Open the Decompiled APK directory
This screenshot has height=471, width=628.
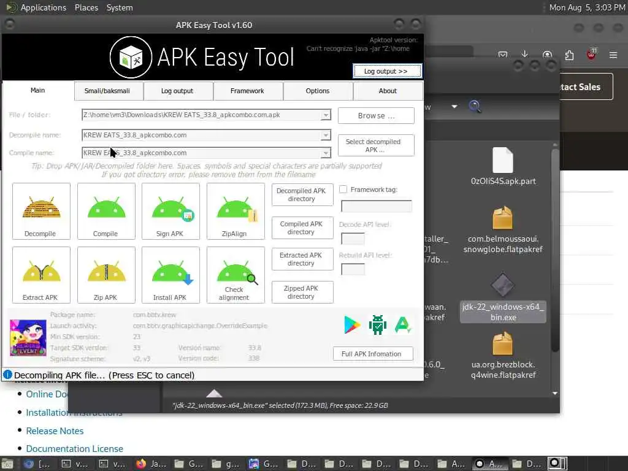302,195
